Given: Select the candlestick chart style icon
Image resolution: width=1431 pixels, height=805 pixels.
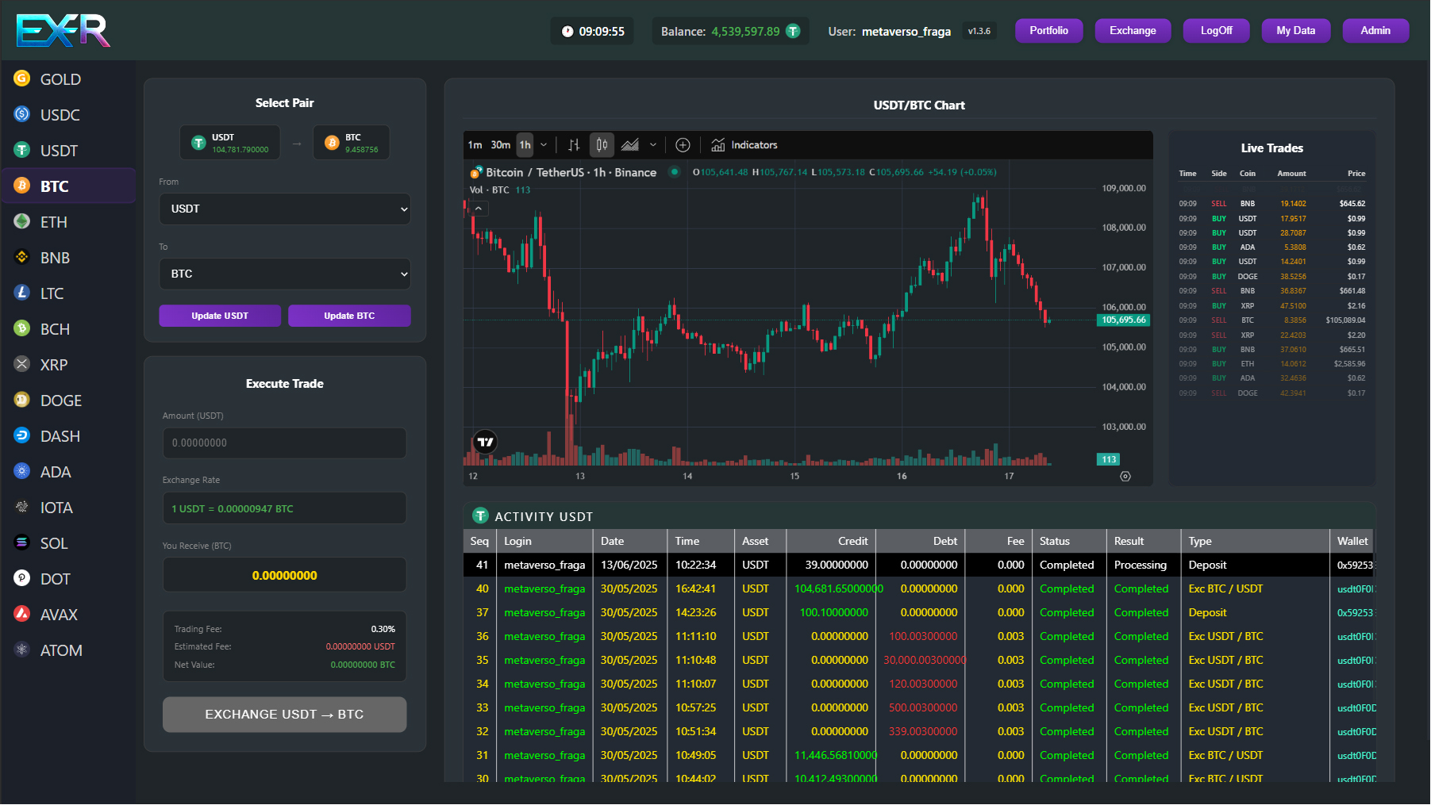Looking at the screenshot, I should [602, 145].
